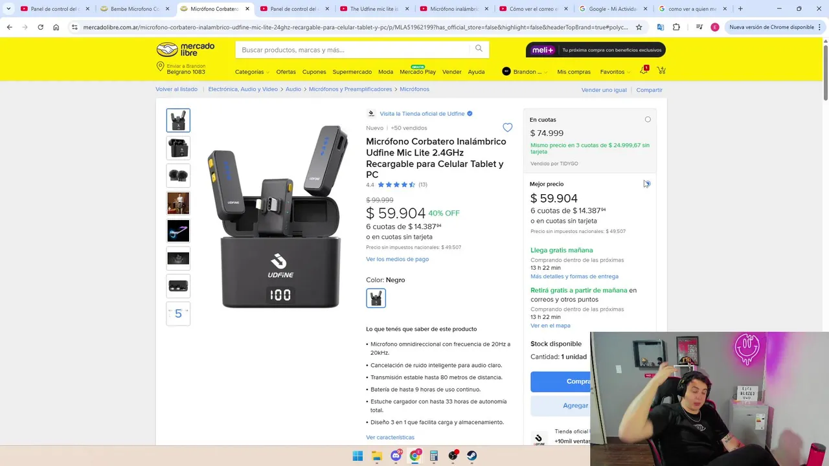Open Calculator from the taskbar
This screenshot has width=829, height=466.
tap(434, 456)
